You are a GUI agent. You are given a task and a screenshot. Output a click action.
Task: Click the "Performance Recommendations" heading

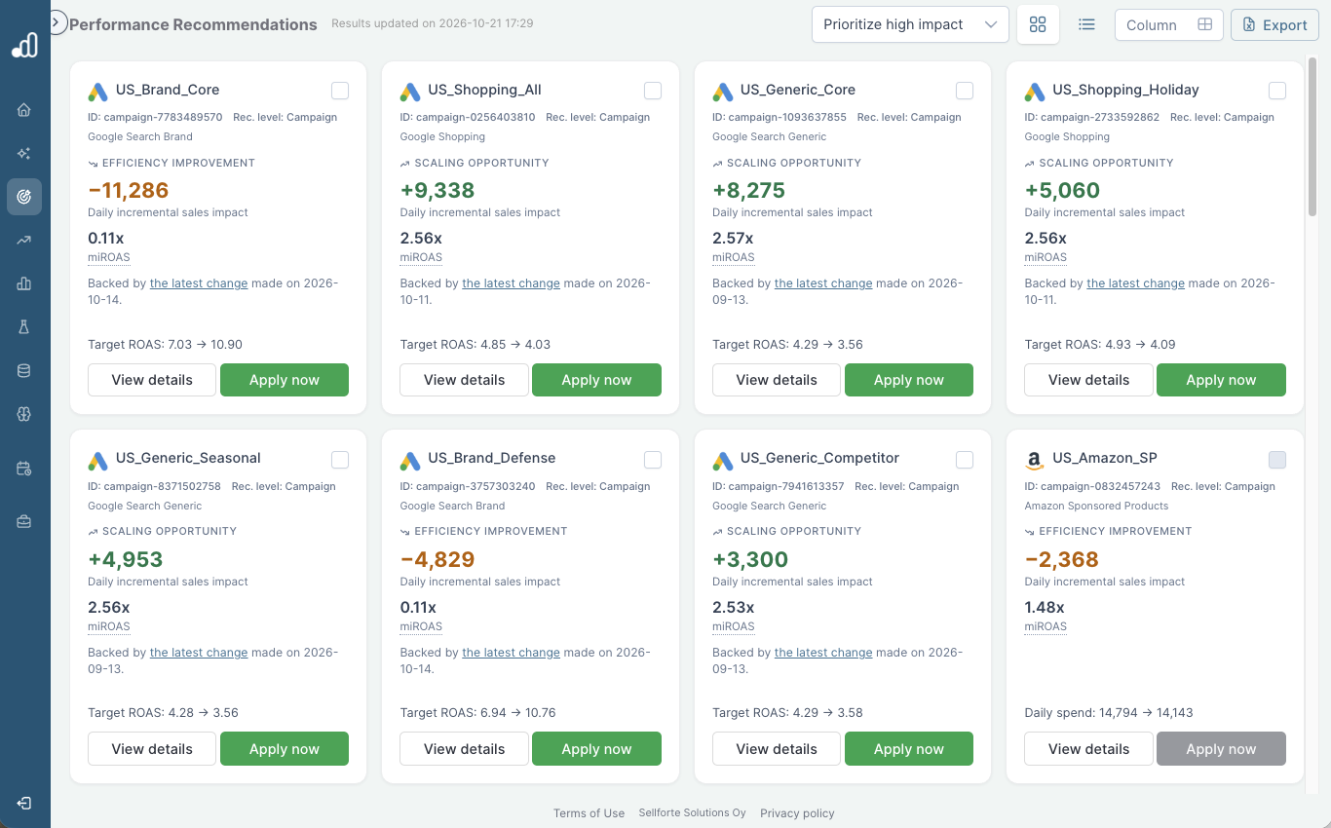pyautogui.click(x=194, y=24)
